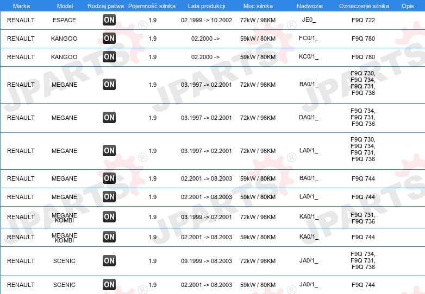
Task: Click the Moc silnika column header
Action: (x=258, y=6)
